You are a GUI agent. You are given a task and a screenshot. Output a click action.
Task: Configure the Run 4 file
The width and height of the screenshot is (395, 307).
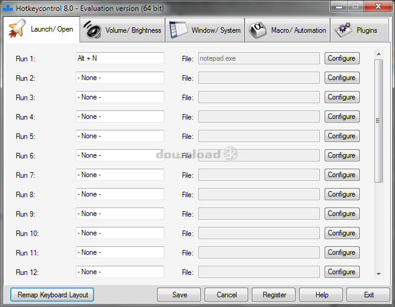(342, 116)
